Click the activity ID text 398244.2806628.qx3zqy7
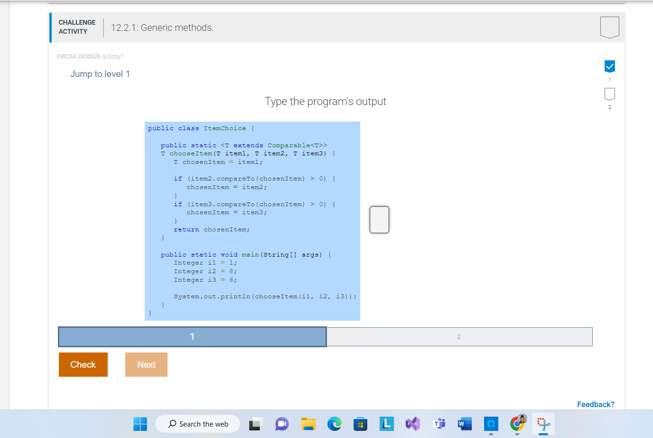The width and height of the screenshot is (653, 438). click(x=90, y=57)
